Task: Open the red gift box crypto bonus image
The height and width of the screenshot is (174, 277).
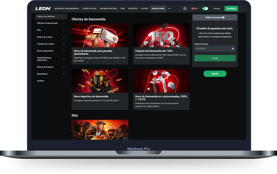Action: click(x=161, y=81)
